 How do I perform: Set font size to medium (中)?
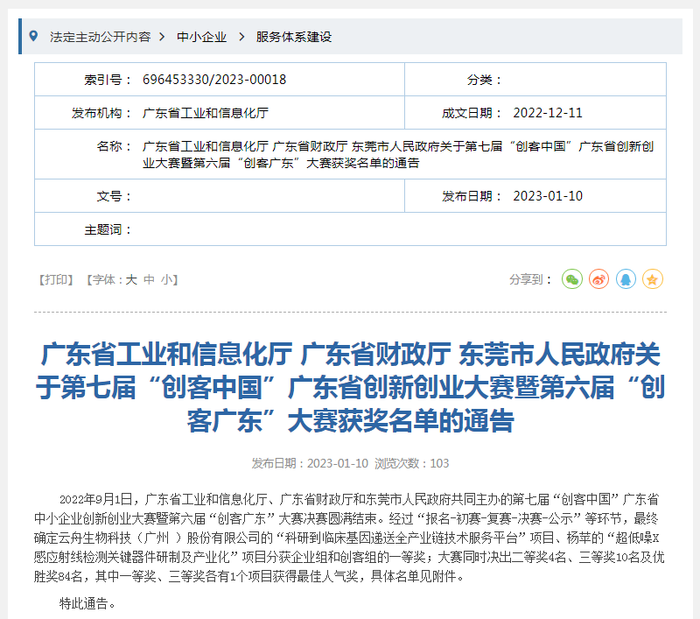pyautogui.click(x=149, y=279)
